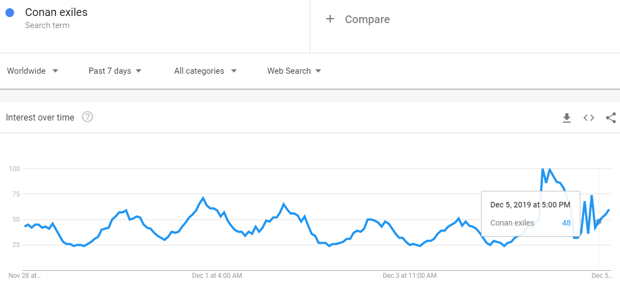Edit the Conan exiles search term
Screen dimensions: 620x285
(x=56, y=12)
